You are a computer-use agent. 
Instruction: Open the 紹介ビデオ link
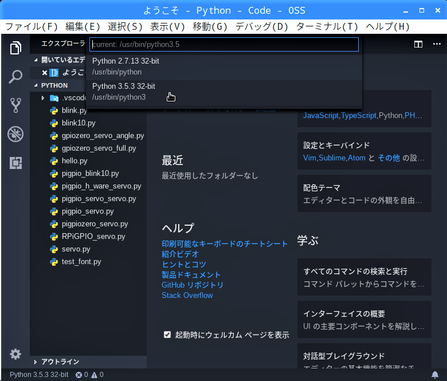point(180,254)
